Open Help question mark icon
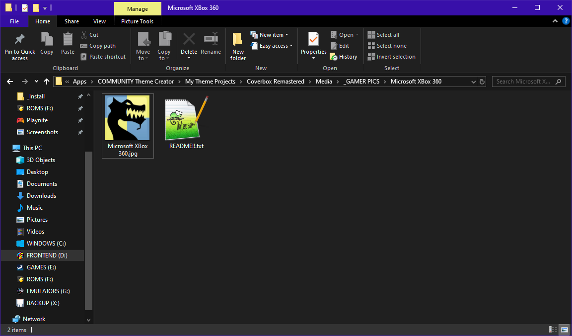 tap(566, 21)
